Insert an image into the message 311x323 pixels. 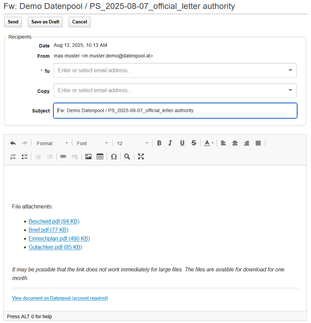click(88, 157)
